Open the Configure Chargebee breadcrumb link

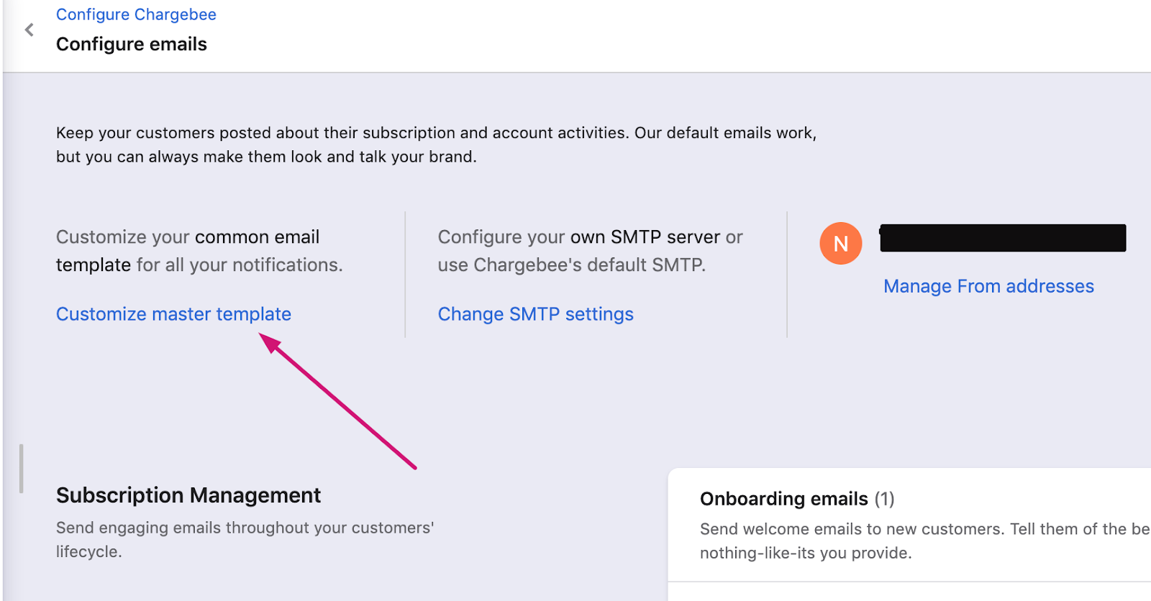click(136, 14)
